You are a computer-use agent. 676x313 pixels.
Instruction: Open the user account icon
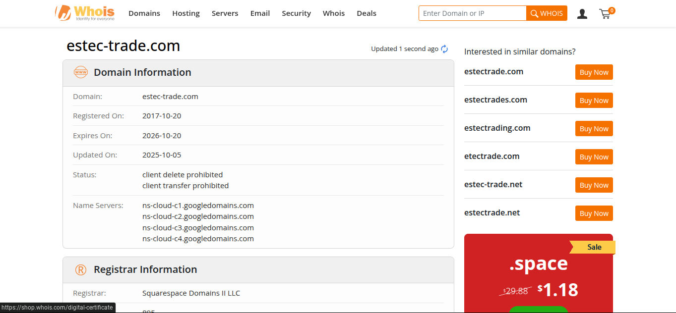[582, 14]
